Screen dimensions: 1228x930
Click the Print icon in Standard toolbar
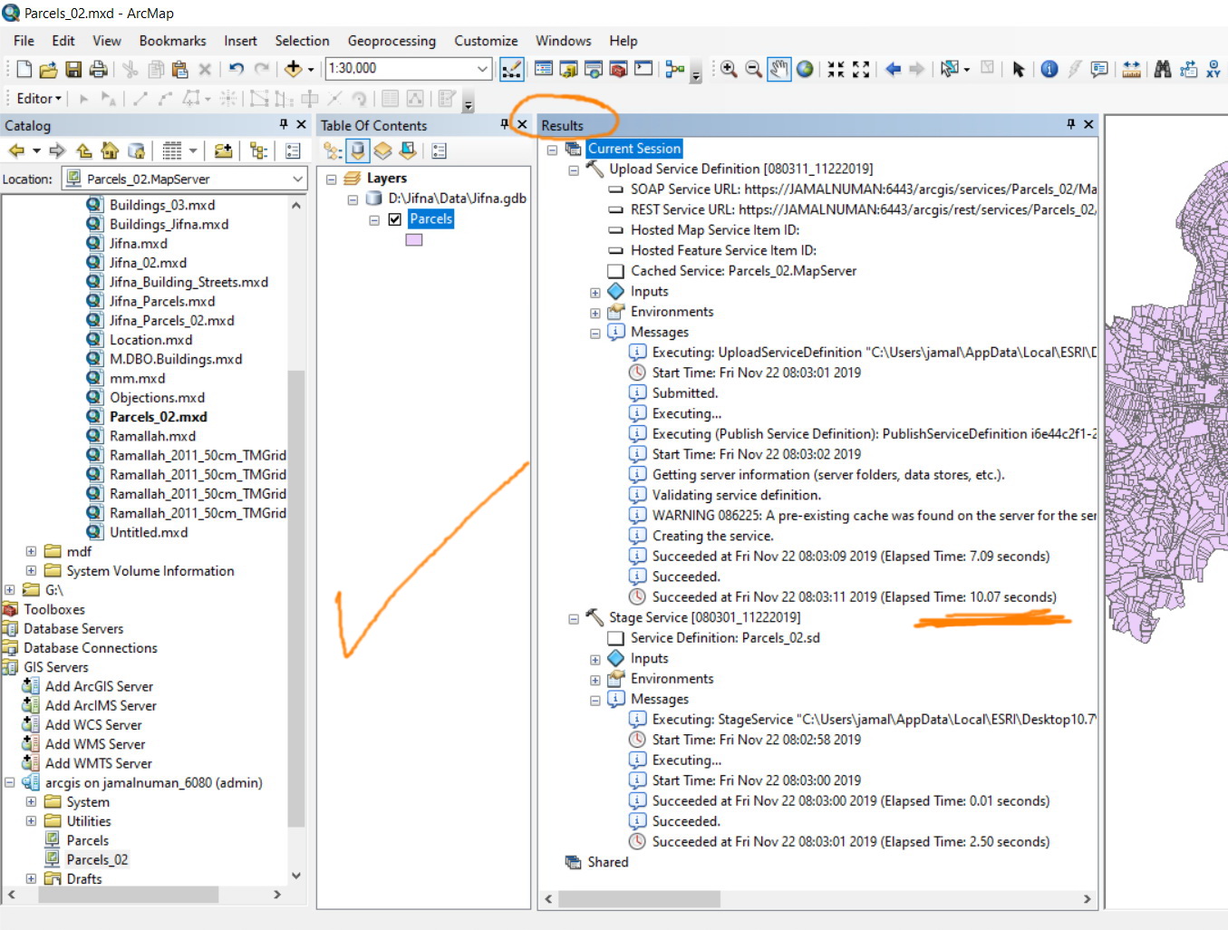click(98, 69)
